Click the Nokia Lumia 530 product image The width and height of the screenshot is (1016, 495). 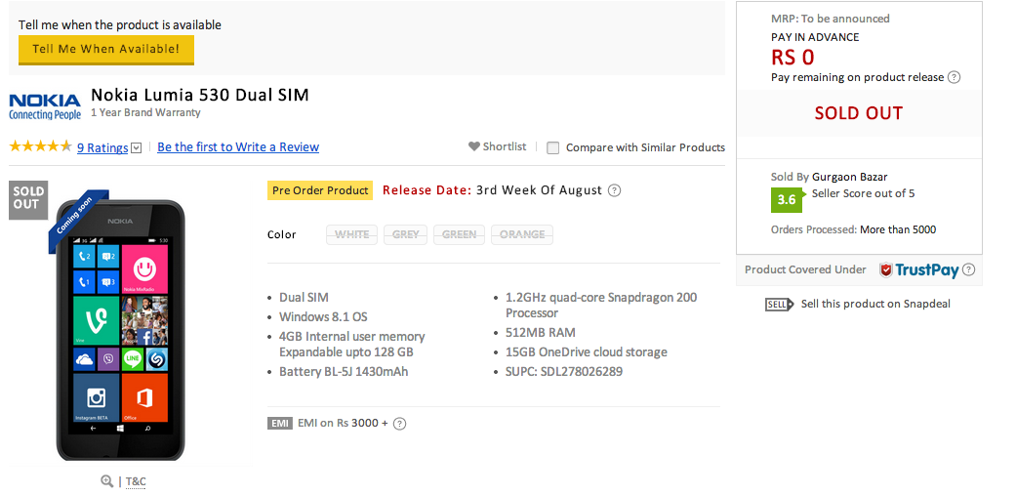pos(121,329)
